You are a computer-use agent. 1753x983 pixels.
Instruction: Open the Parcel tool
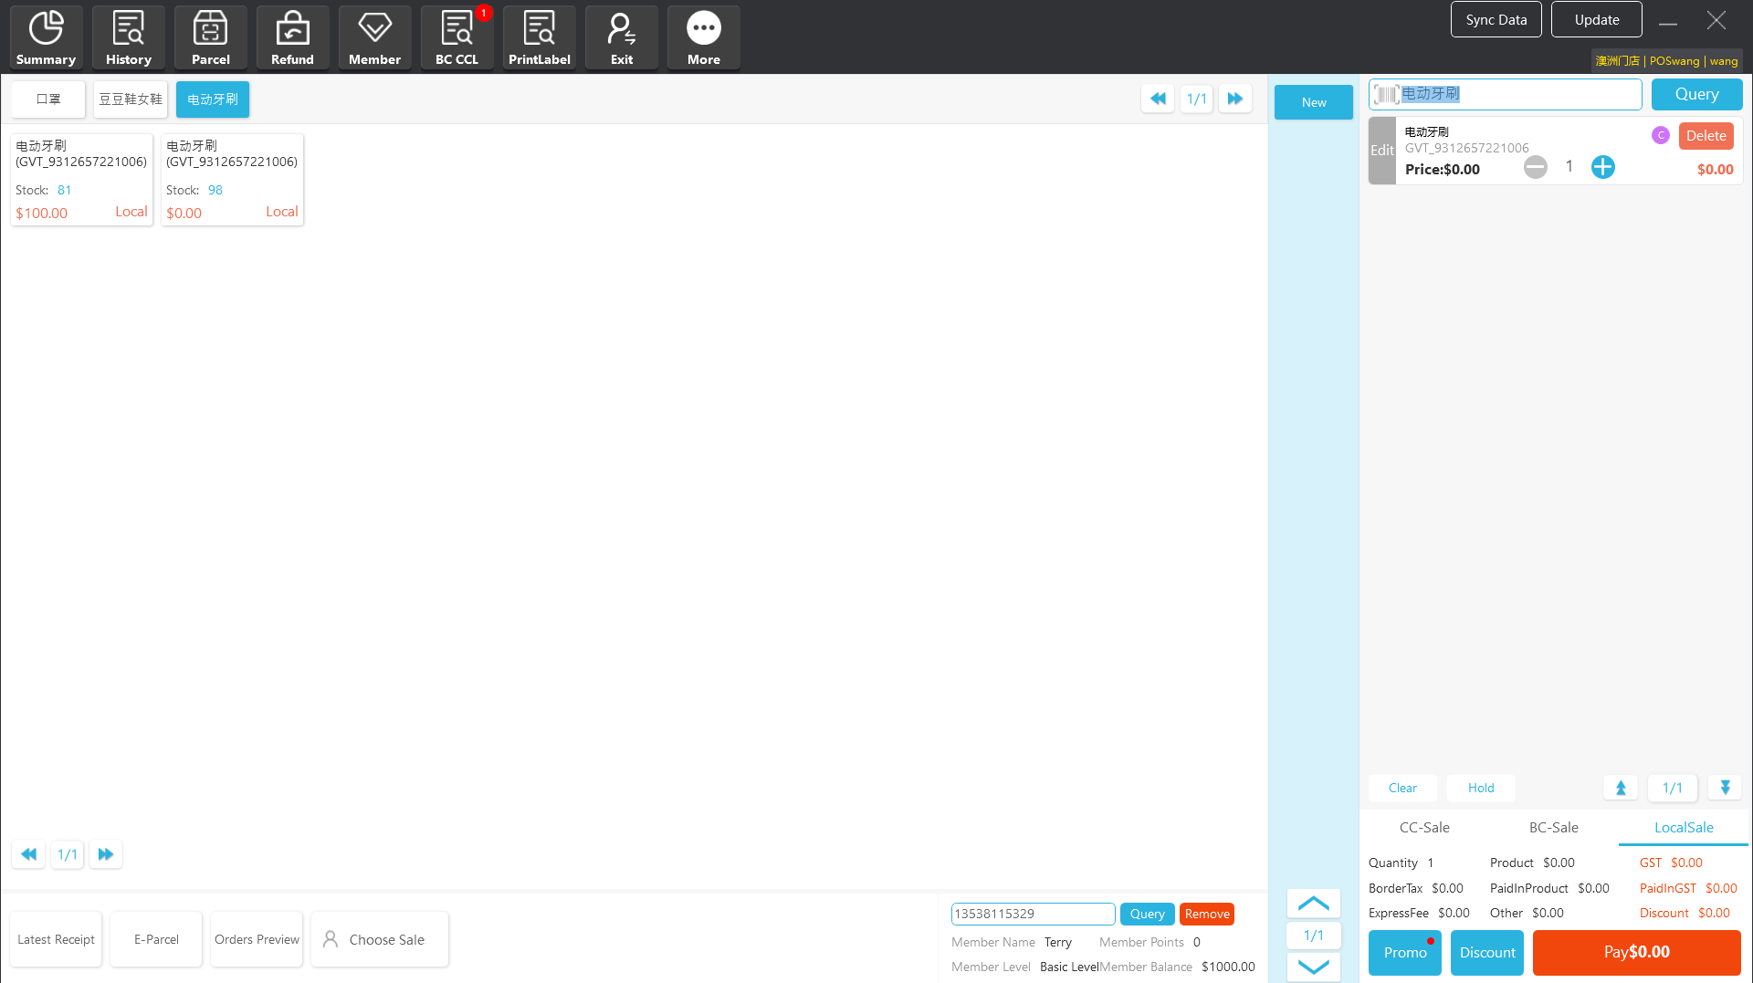[210, 37]
